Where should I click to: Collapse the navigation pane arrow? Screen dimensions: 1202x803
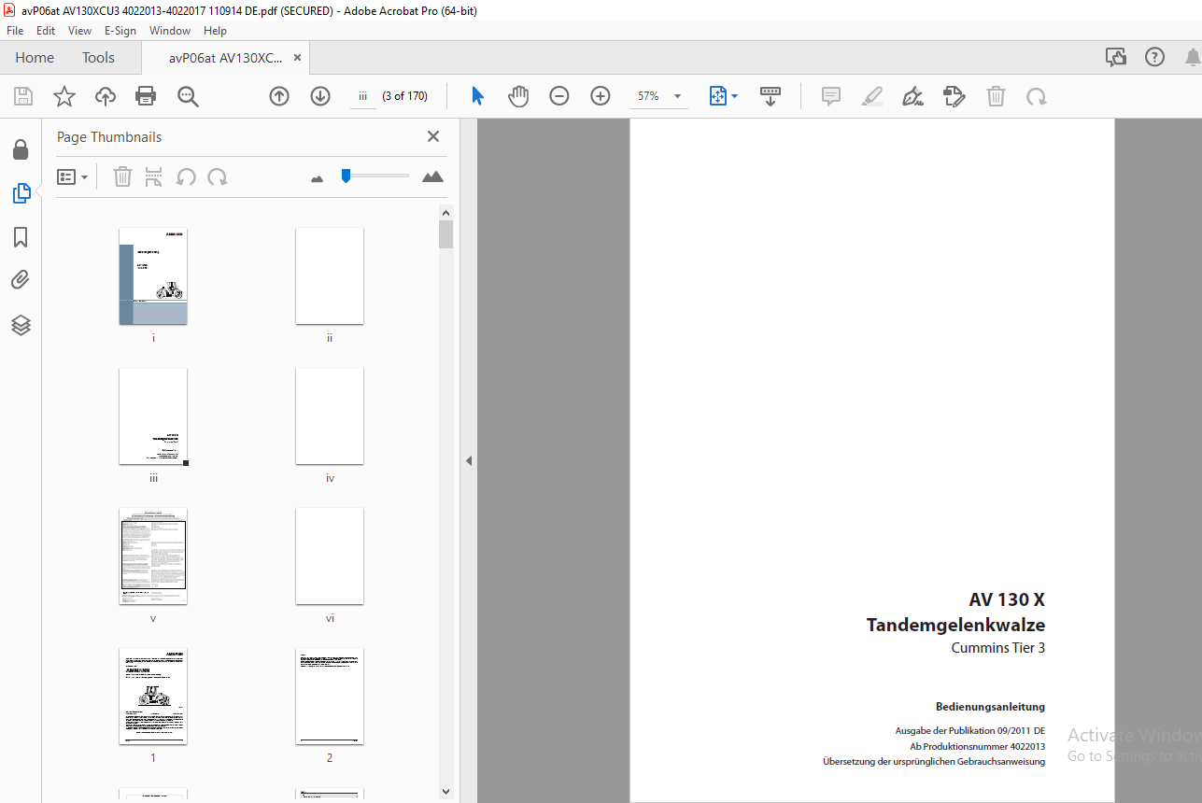point(469,461)
